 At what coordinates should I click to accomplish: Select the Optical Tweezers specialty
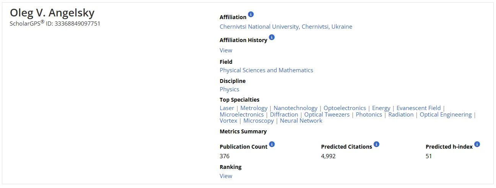pos(327,115)
